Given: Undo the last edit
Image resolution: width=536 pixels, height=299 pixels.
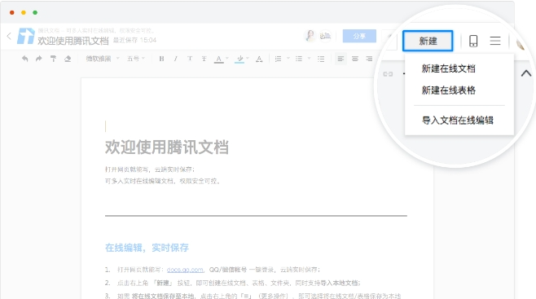Looking at the screenshot, I should click(24, 59).
